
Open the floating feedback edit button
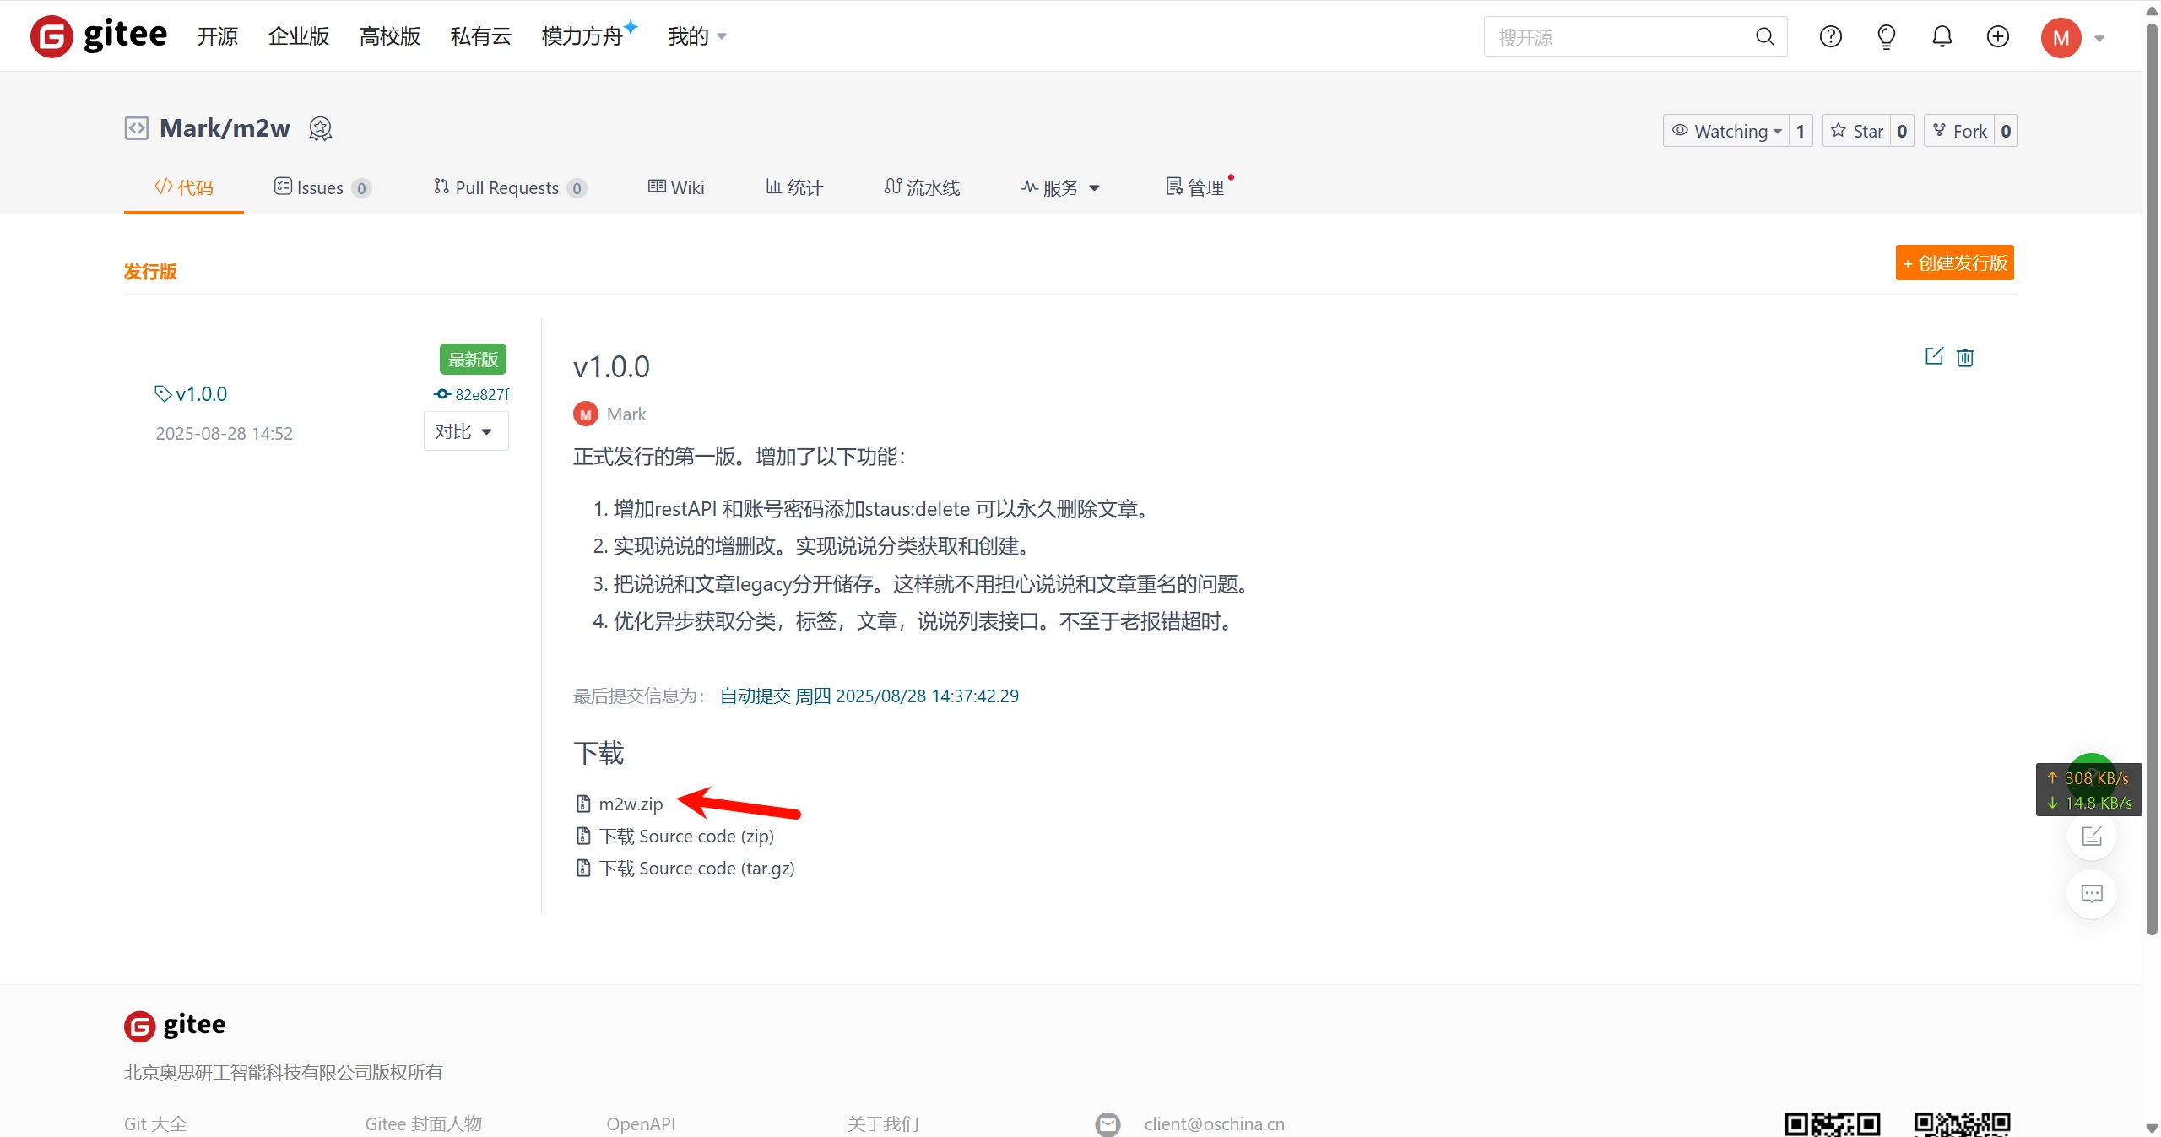click(x=2091, y=836)
